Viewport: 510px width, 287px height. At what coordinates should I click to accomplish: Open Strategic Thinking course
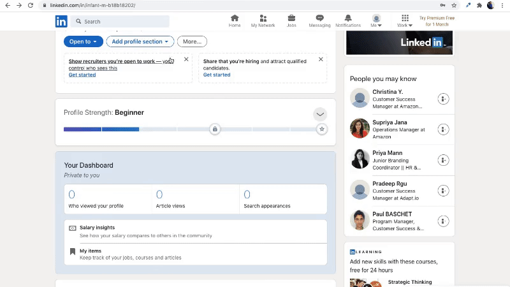(410, 282)
